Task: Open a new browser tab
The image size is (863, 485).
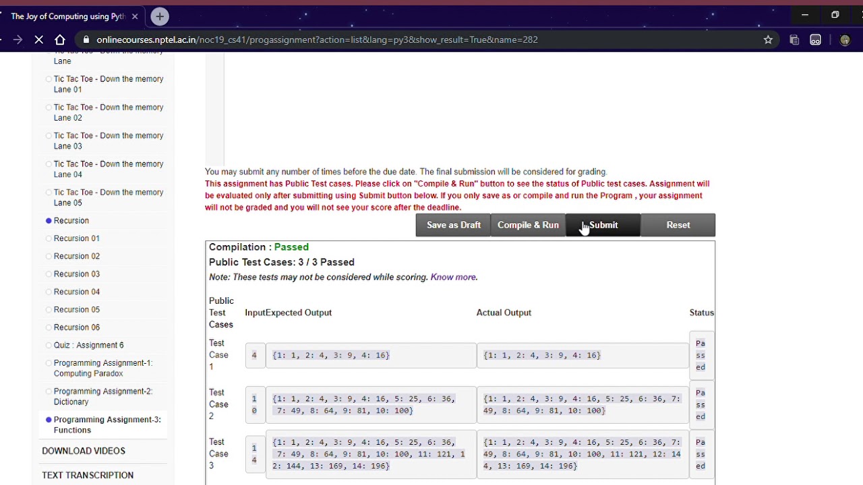Action: point(160,16)
